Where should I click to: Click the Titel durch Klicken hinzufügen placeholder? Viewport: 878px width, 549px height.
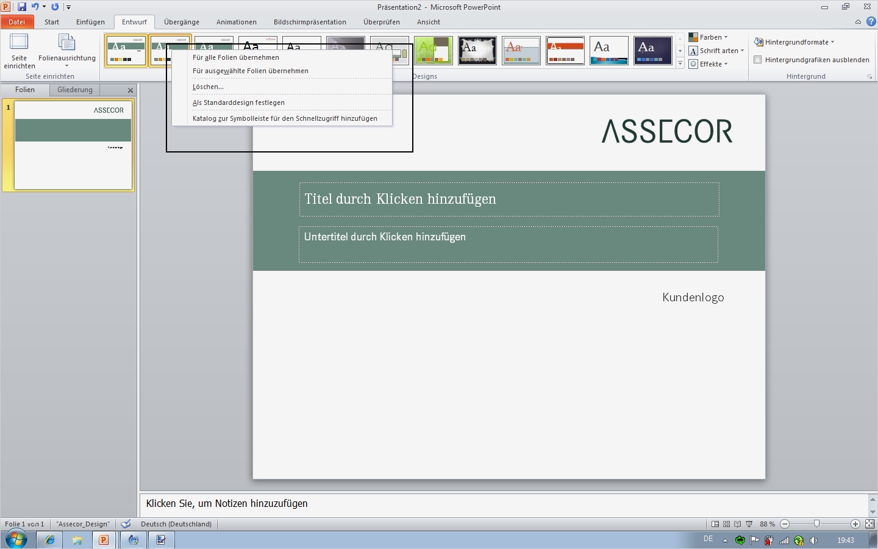(x=509, y=199)
